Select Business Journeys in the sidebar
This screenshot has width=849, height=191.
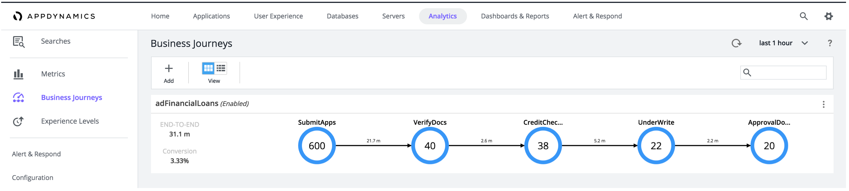click(72, 98)
